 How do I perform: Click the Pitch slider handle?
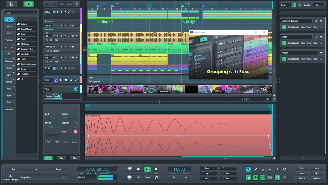pyautogui.click(x=53, y=118)
